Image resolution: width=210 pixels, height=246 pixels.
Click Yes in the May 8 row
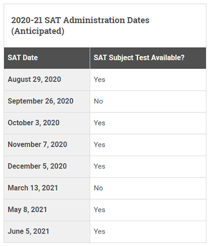99,210
